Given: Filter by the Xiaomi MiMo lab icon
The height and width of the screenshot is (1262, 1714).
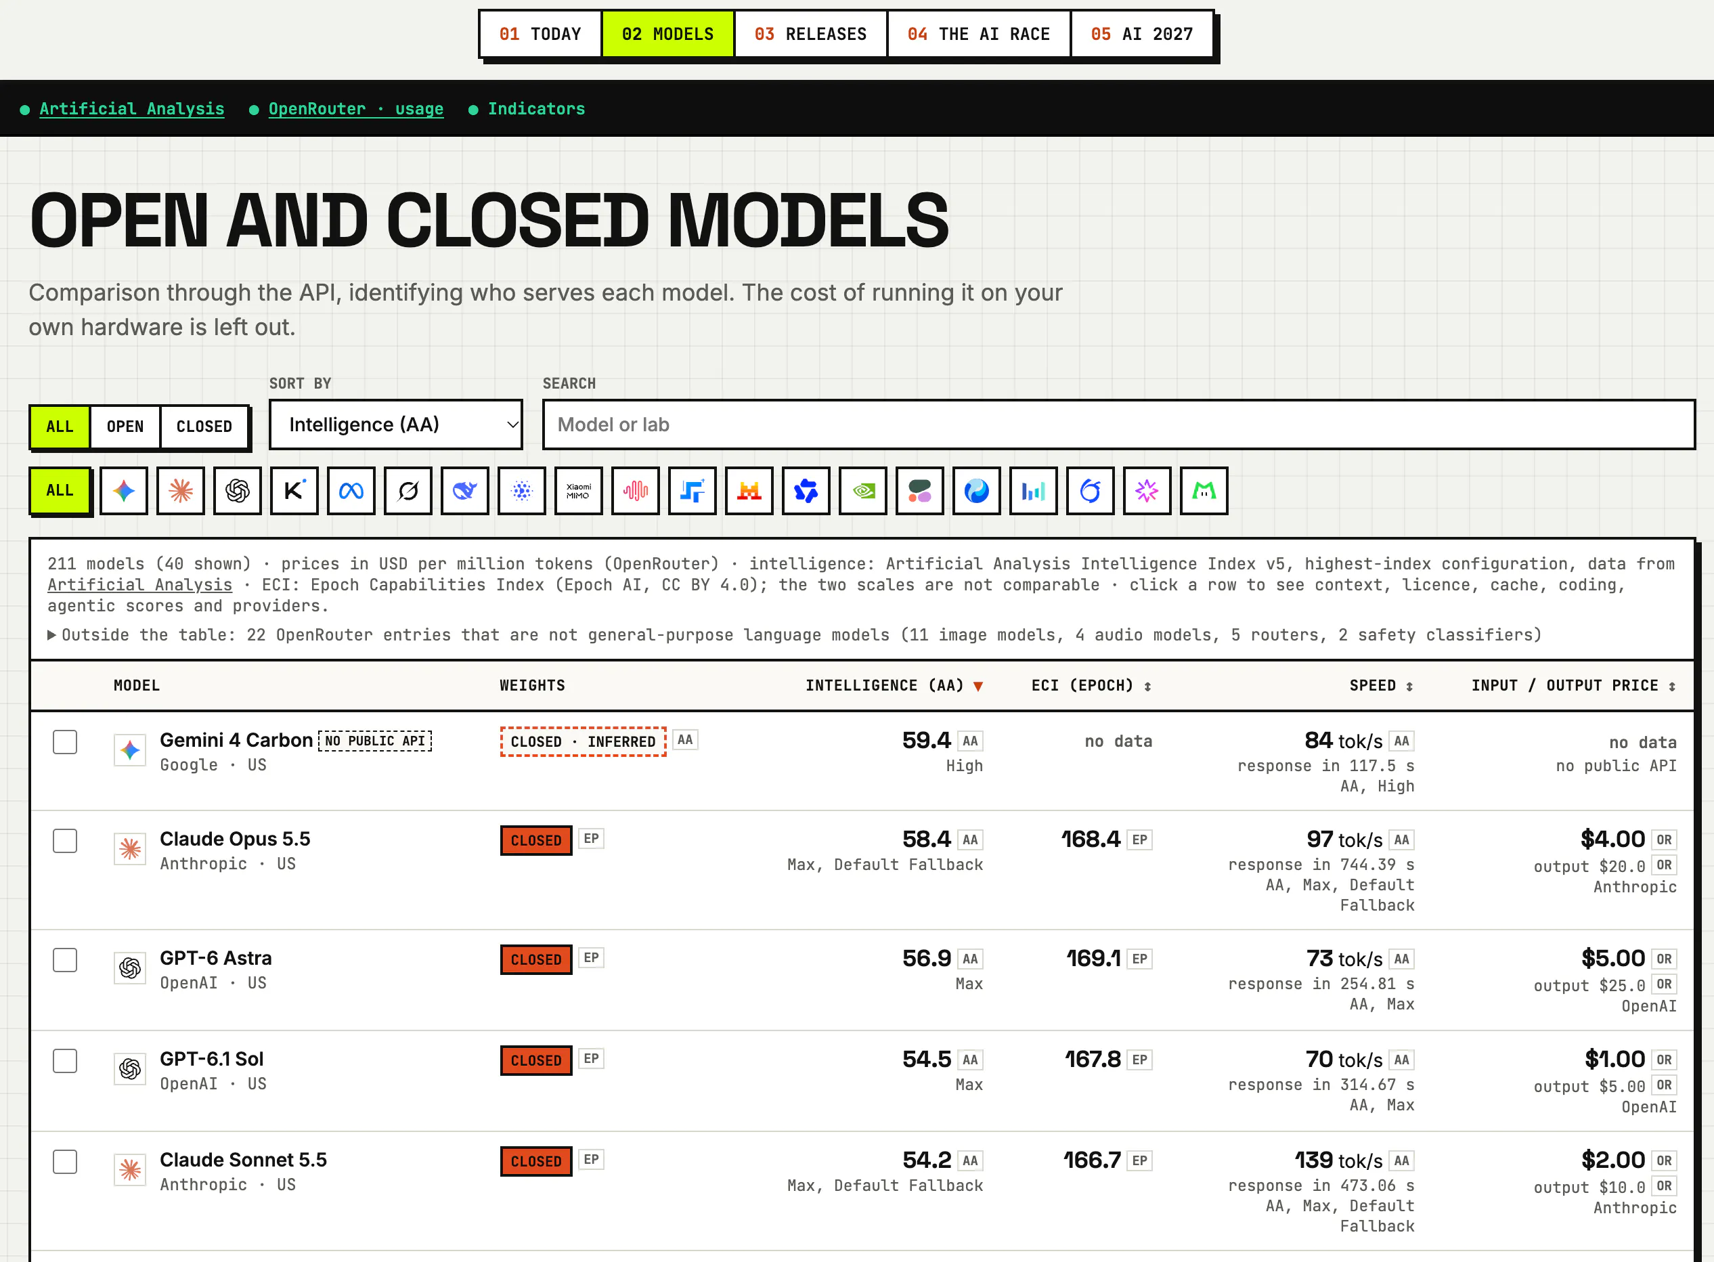Looking at the screenshot, I should tap(578, 490).
